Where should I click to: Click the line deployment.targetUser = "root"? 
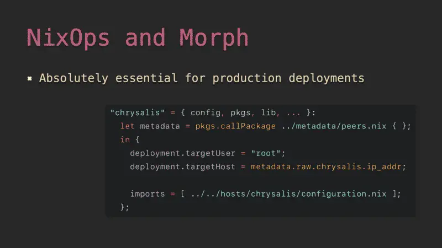click(208, 153)
